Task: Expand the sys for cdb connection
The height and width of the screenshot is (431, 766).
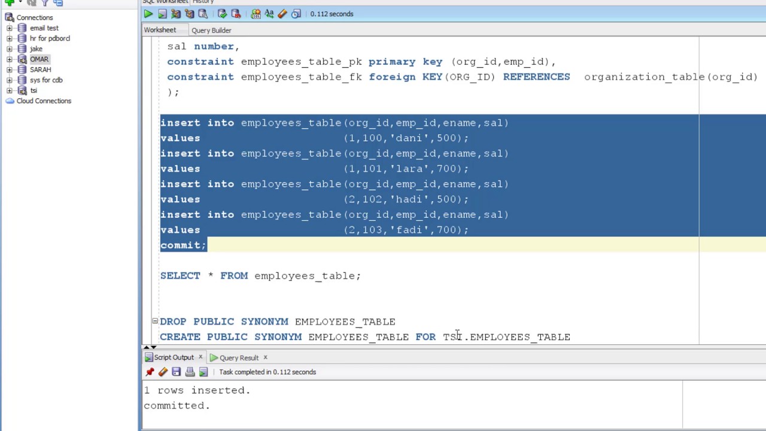Action: (x=10, y=80)
